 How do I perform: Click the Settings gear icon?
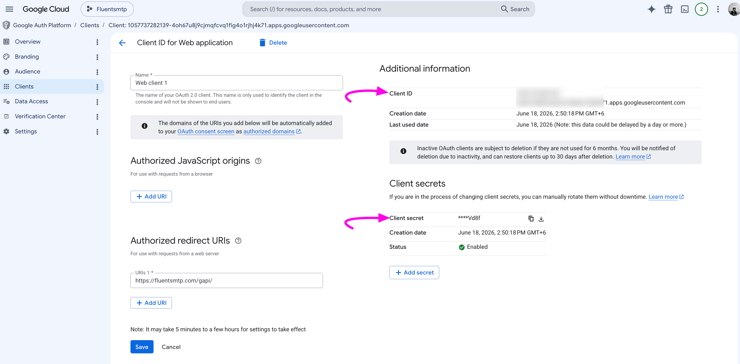(6, 131)
